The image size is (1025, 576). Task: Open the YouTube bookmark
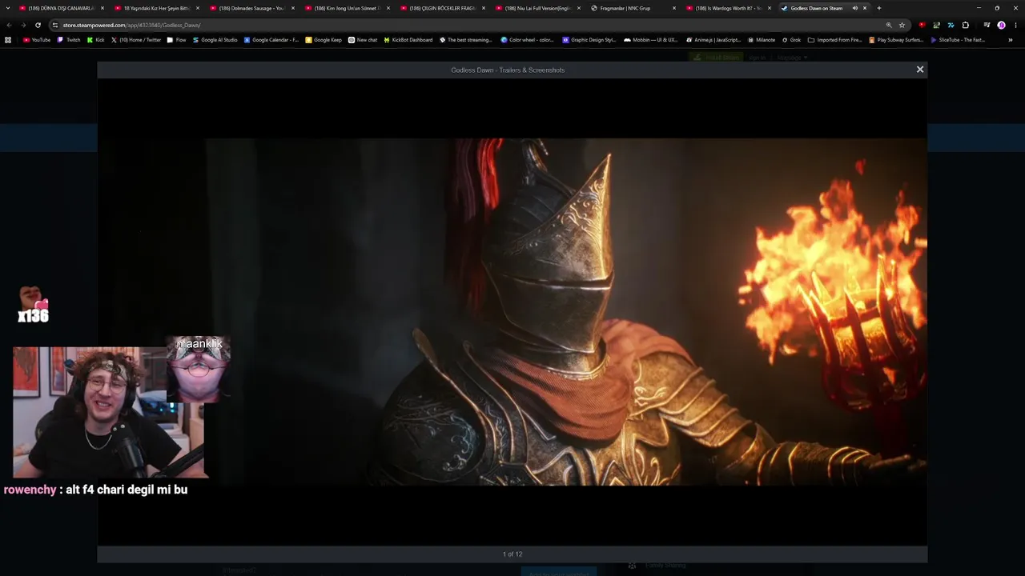point(37,40)
